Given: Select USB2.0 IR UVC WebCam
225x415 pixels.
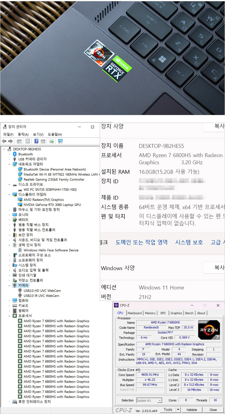Looking at the screenshot, I should click(x=41, y=296).
